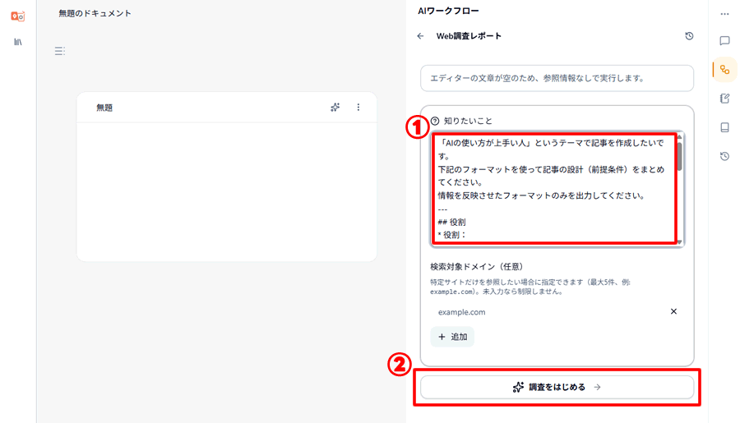This screenshot has height=423, width=740.
Task: Click the 追加 button to add a domain
Action: click(452, 337)
